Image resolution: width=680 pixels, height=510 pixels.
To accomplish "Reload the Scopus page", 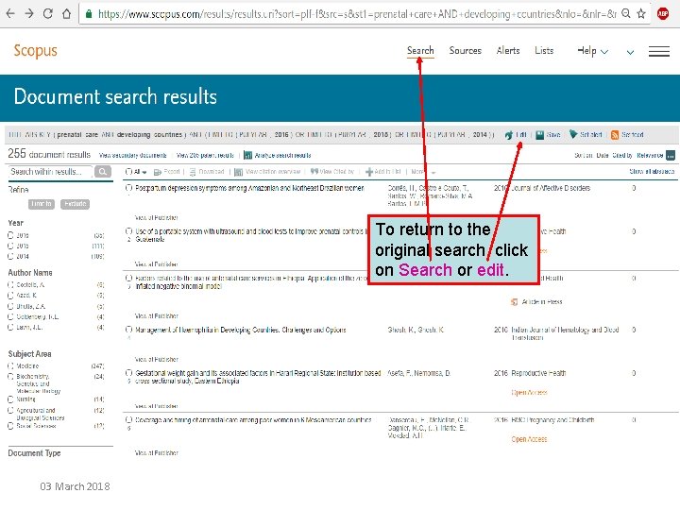I will [x=48, y=14].
